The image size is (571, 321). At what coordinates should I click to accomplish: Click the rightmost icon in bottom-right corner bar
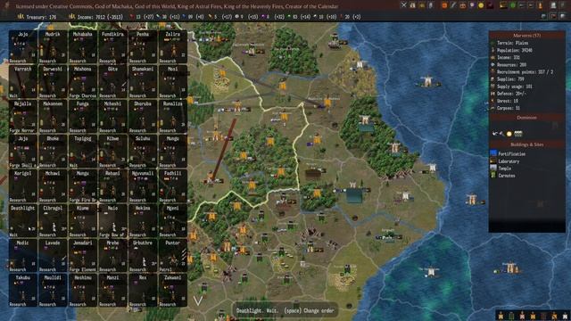point(565,317)
